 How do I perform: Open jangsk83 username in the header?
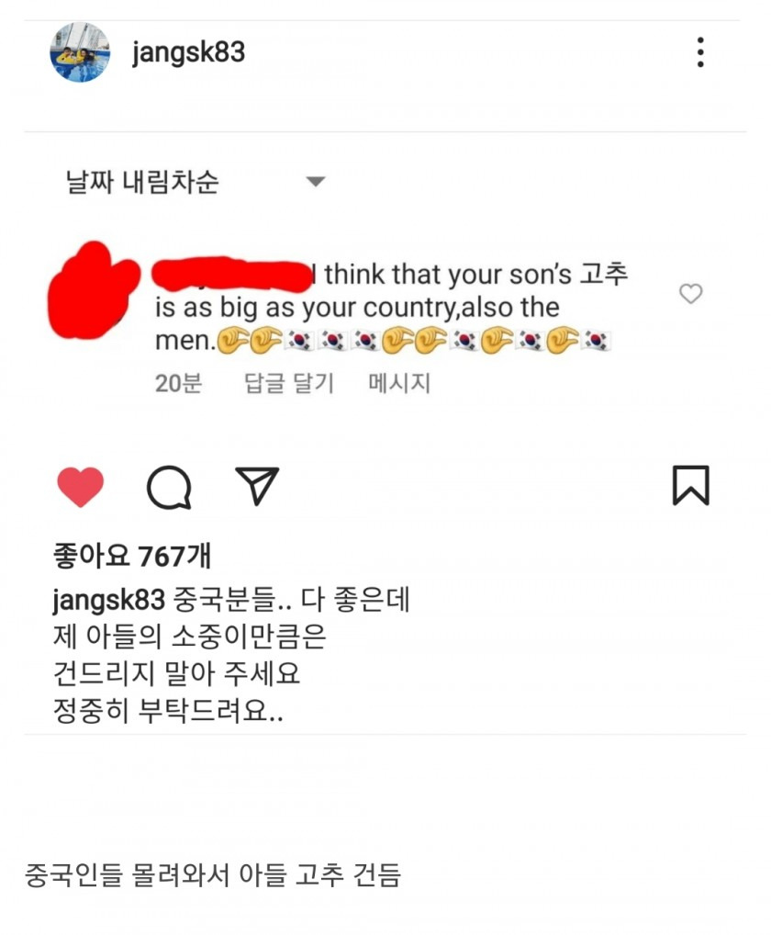point(188,52)
